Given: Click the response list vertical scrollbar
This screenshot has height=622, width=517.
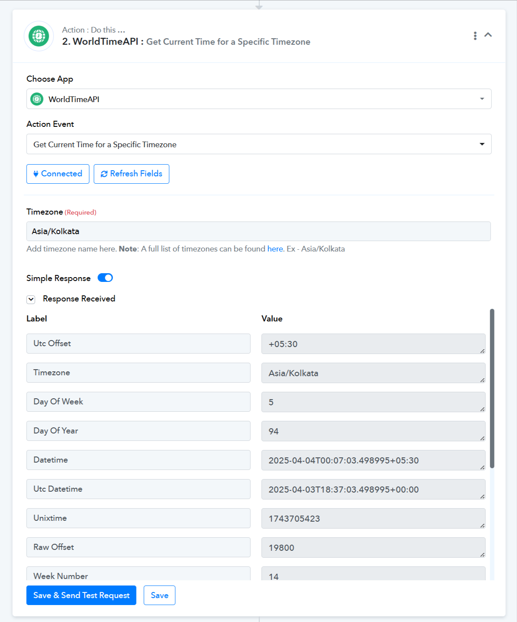Looking at the screenshot, I should (x=492, y=388).
